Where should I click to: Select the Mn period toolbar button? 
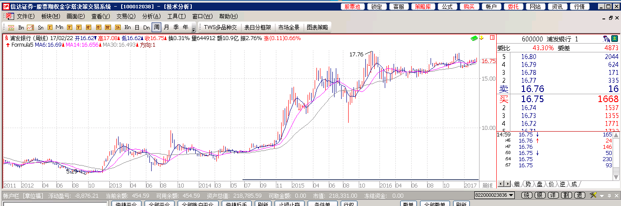pos(59,27)
